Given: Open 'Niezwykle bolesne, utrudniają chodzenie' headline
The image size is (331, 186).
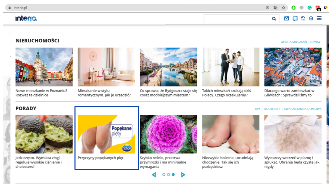Looking at the screenshot, I should click(x=228, y=162).
